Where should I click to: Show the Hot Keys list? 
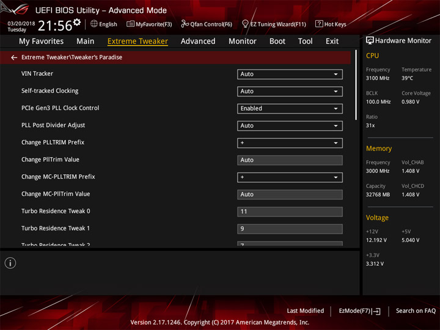(331, 24)
